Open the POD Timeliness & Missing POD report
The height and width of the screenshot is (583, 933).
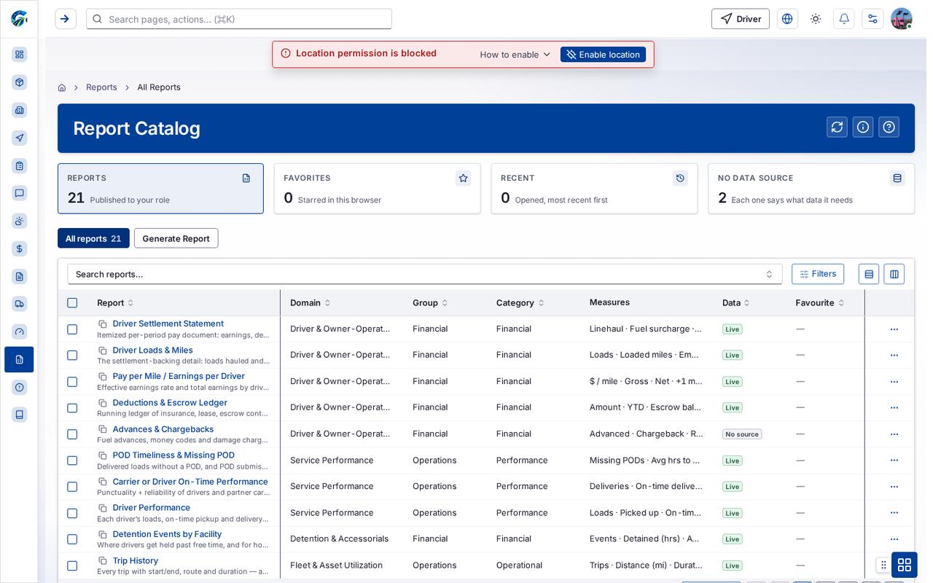(x=173, y=455)
